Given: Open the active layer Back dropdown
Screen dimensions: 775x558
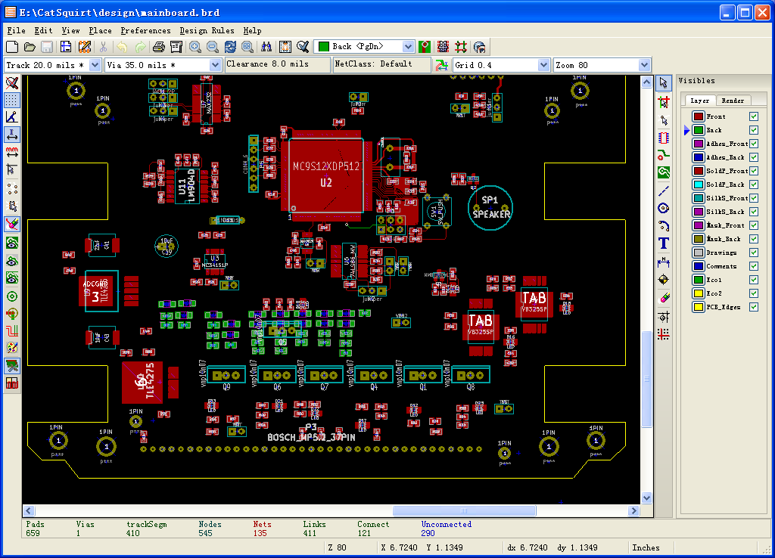Looking at the screenshot, I should click(x=408, y=47).
